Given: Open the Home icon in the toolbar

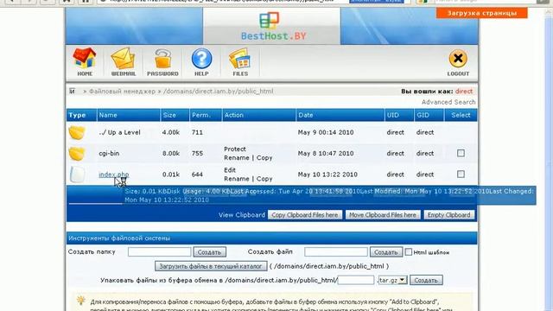Looking at the screenshot, I should point(85,61).
